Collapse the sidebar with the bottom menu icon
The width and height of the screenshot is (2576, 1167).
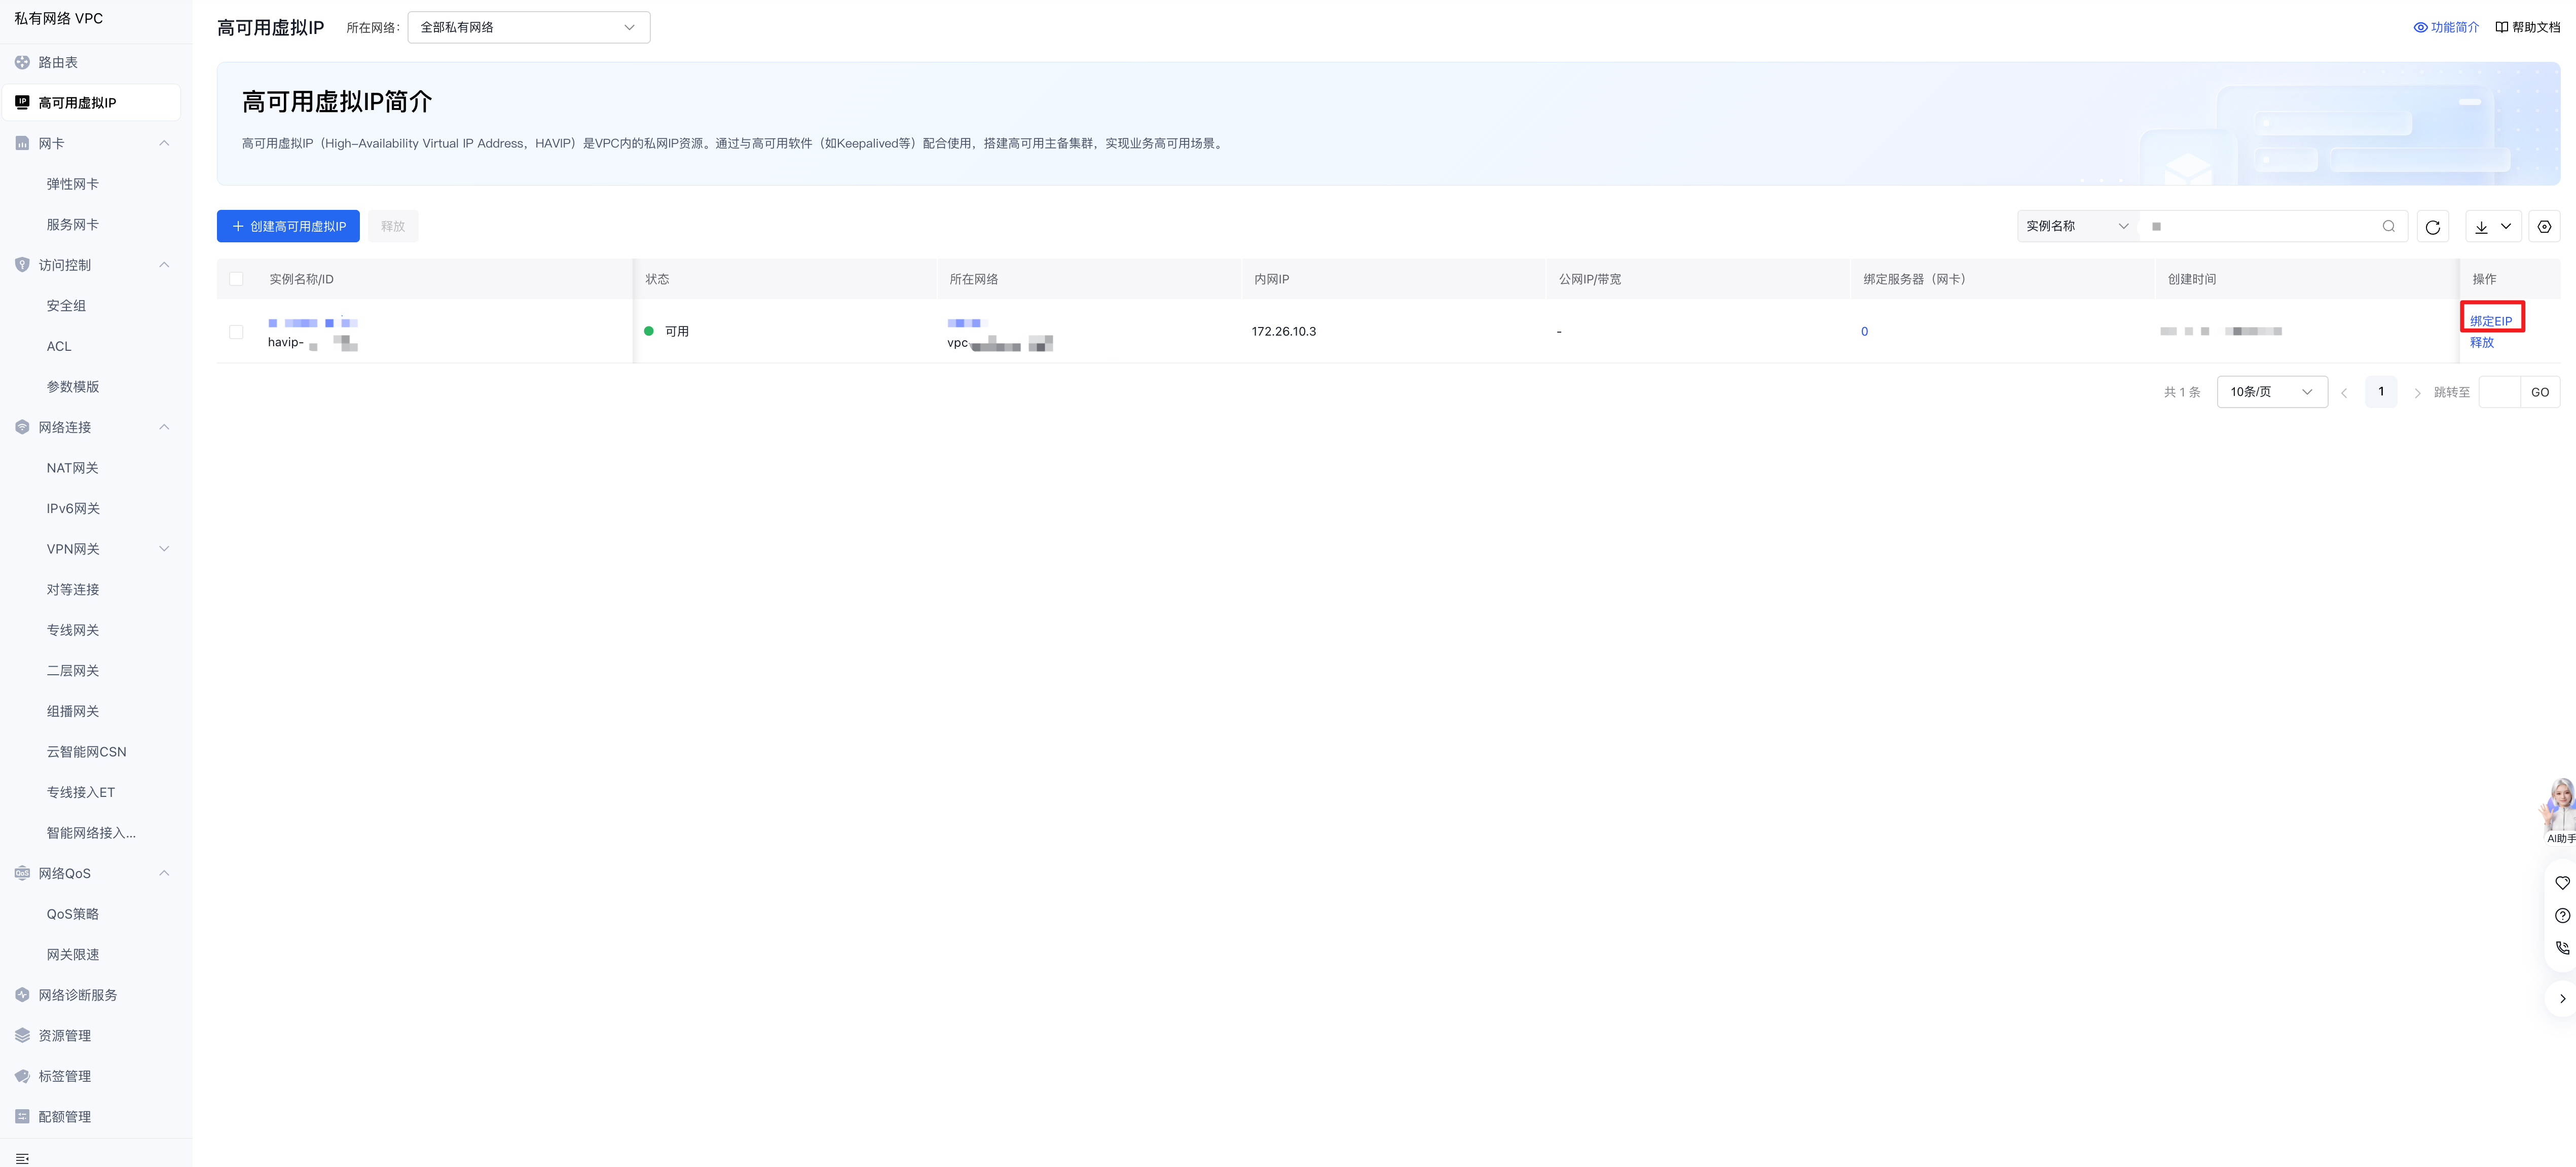22,1158
